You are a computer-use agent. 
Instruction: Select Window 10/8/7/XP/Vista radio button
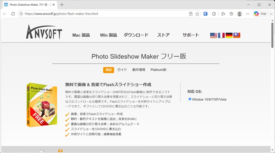(190, 99)
